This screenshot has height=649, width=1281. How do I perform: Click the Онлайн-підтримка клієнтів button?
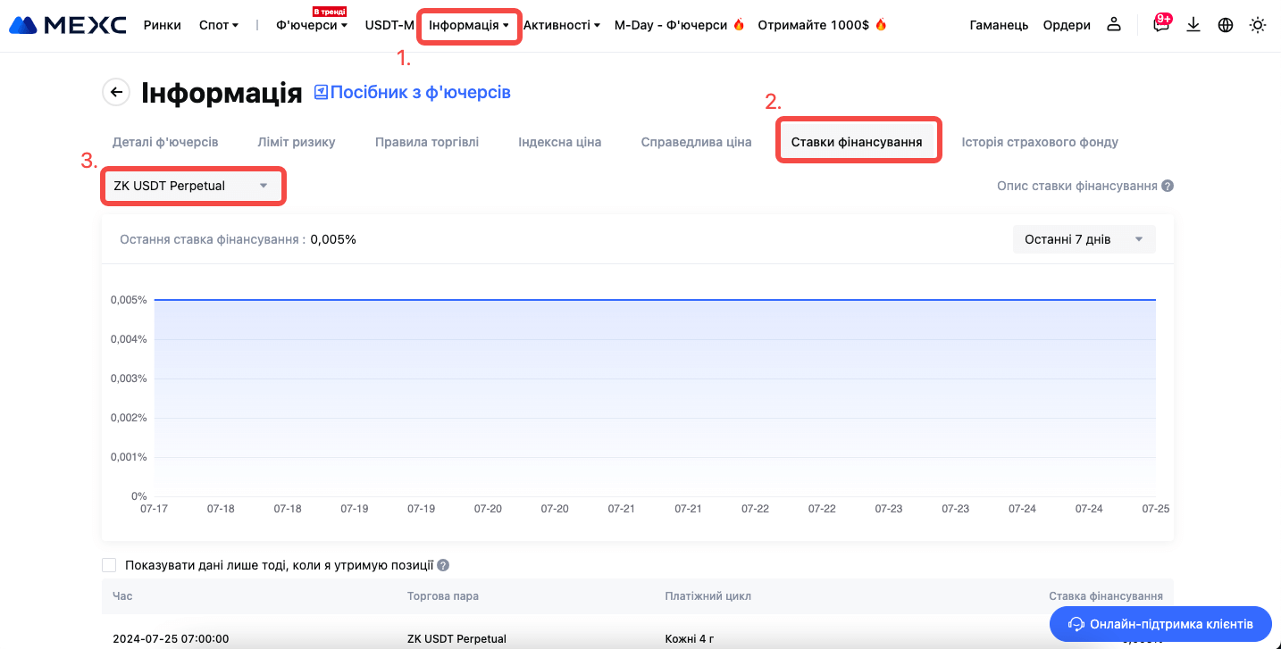1160,624
